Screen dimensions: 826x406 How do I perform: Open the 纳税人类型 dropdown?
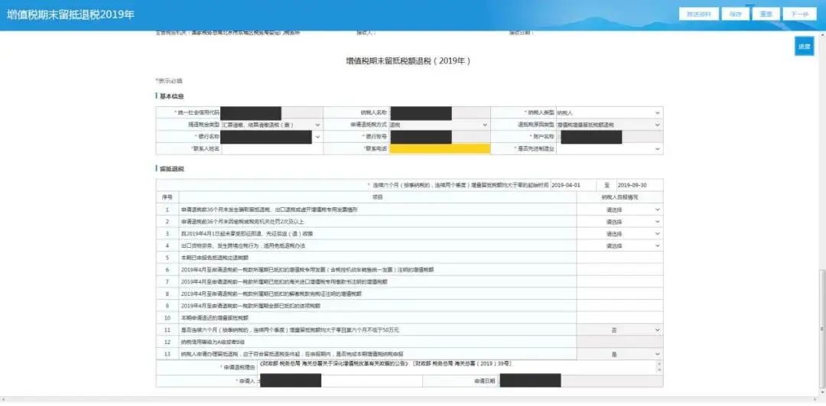tap(610, 112)
